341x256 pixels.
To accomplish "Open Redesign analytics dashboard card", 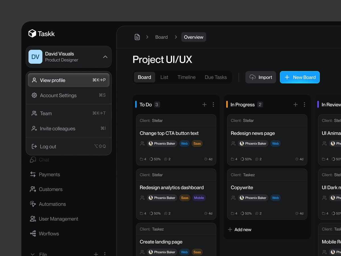I will pyautogui.click(x=176, y=194).
